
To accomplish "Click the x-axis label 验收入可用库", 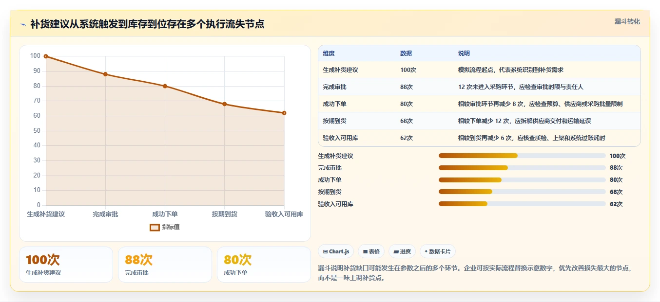I will point(284,214).
